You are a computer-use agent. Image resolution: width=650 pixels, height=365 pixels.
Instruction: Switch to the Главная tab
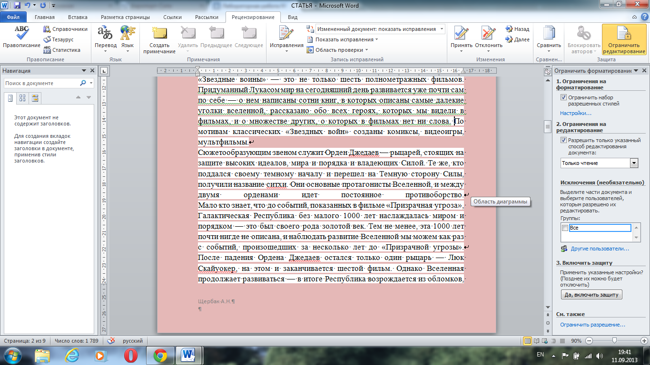[x=45, y=17]
